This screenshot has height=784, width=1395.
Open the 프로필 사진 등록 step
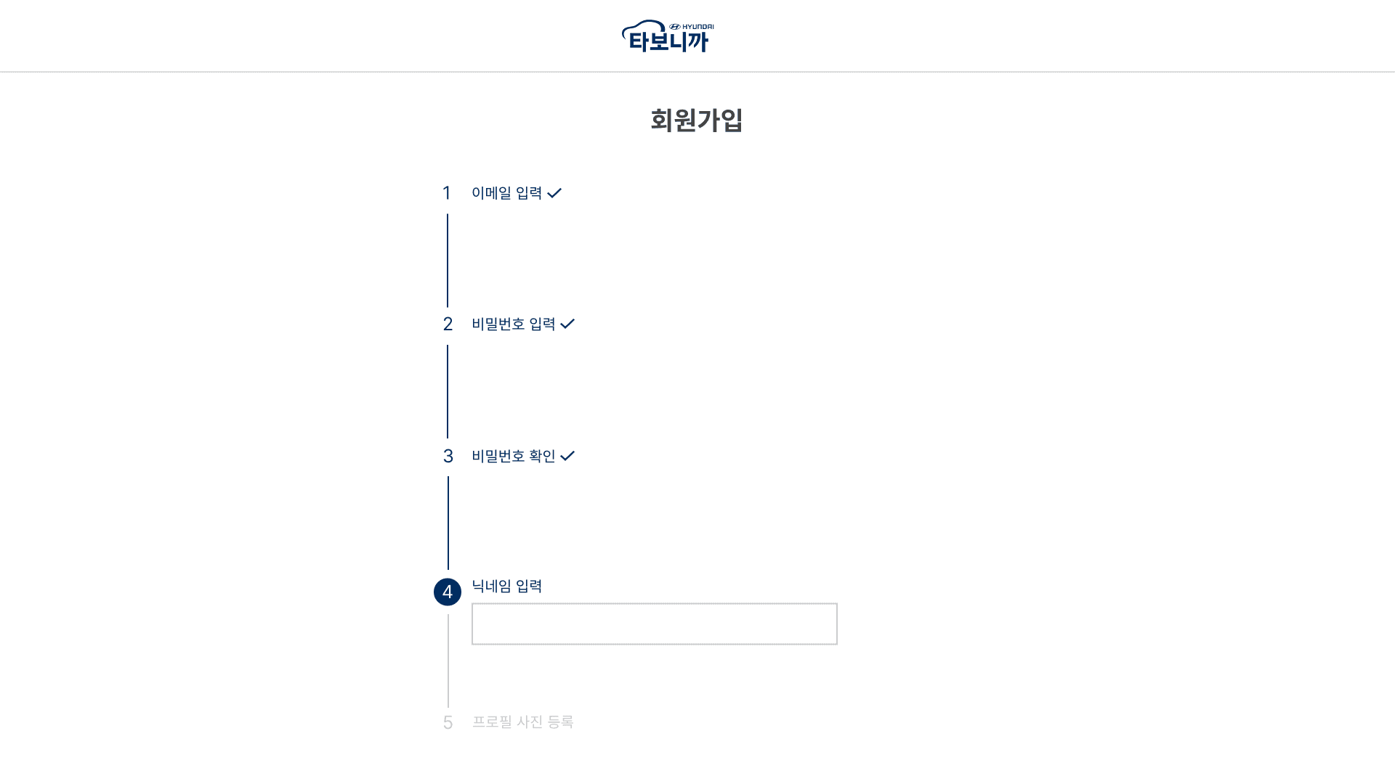(x=522, y=722)
